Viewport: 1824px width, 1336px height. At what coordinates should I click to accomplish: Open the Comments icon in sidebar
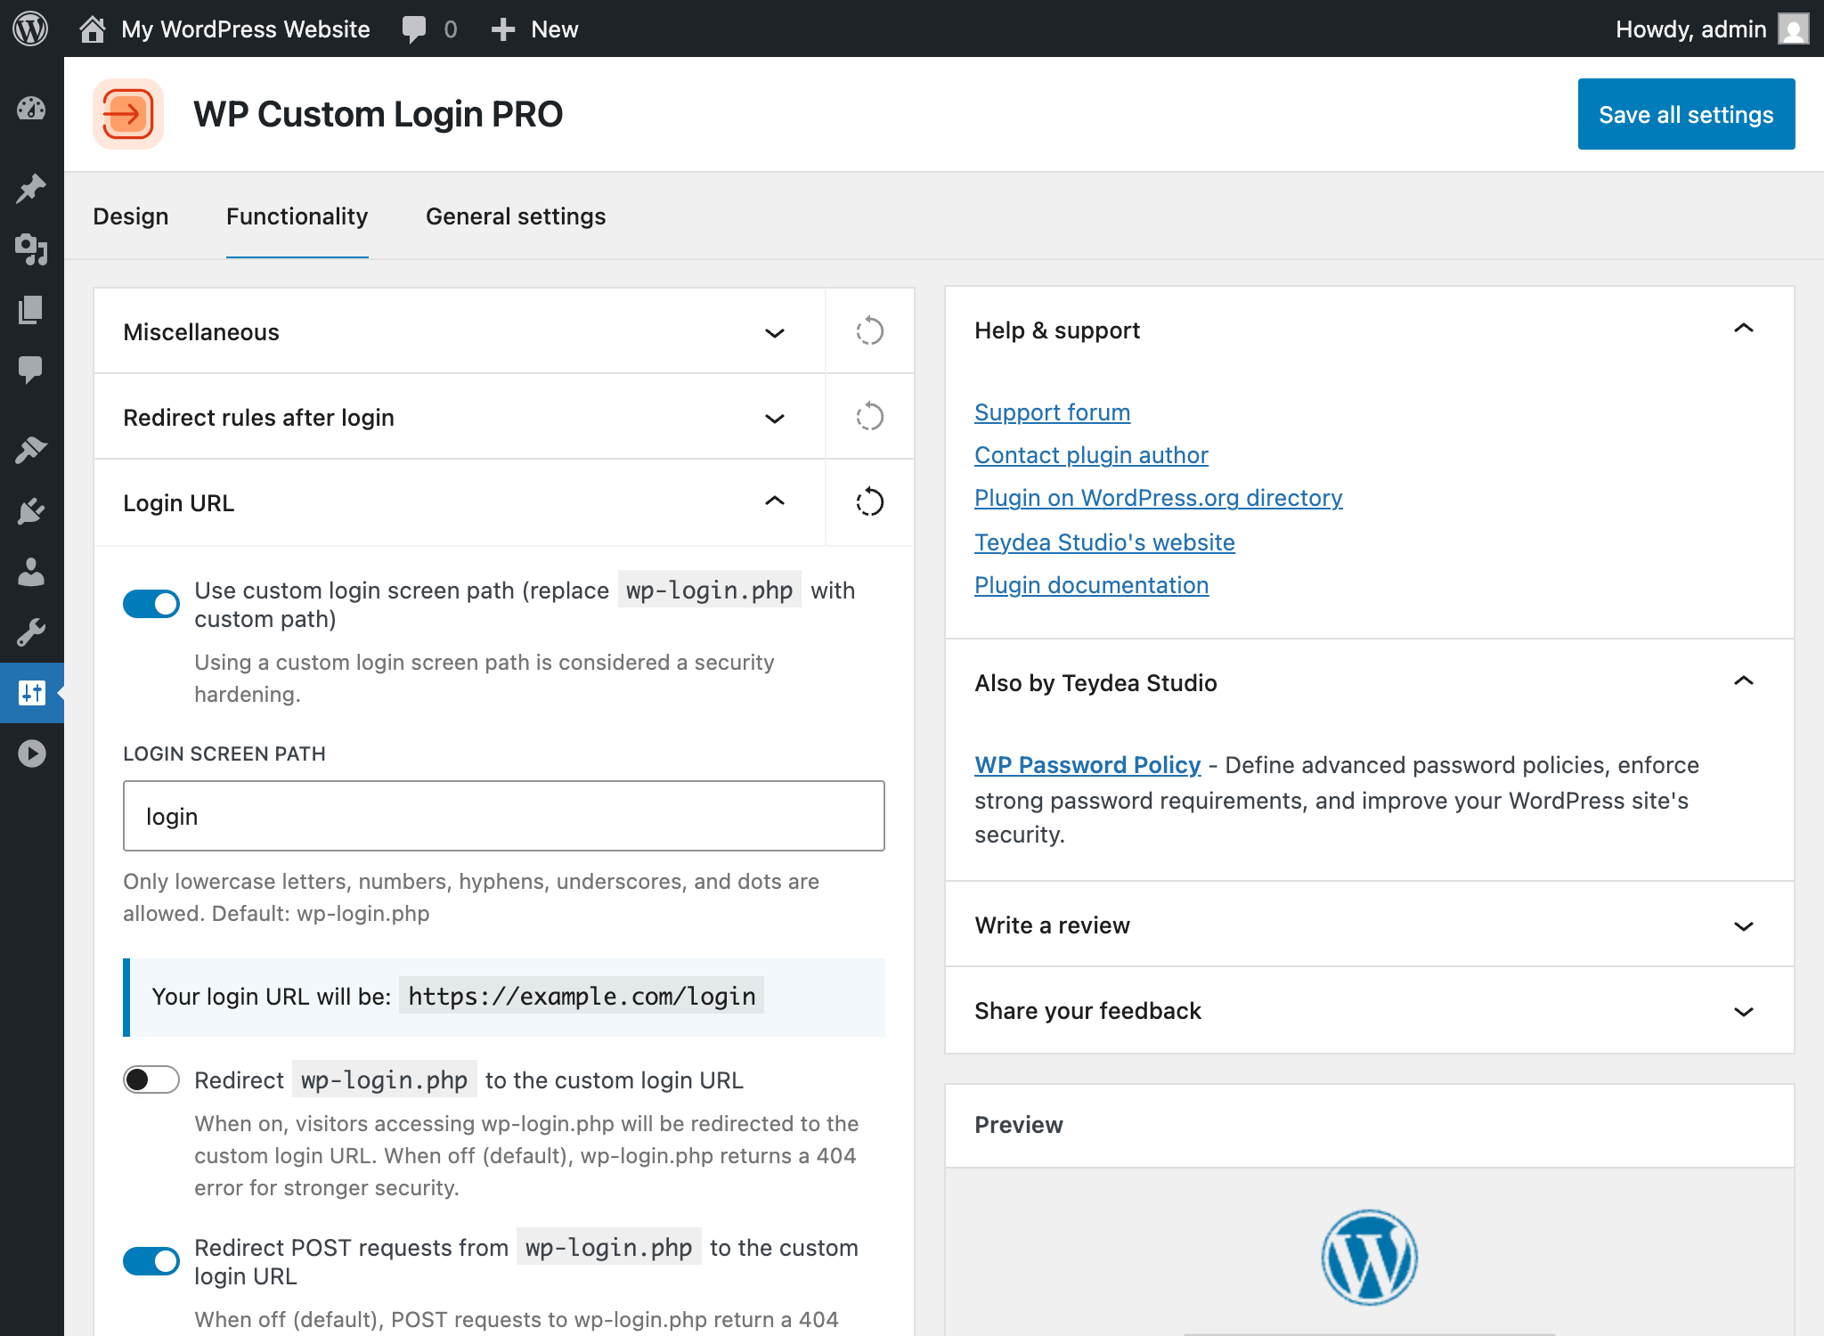[x=31, y=369]
